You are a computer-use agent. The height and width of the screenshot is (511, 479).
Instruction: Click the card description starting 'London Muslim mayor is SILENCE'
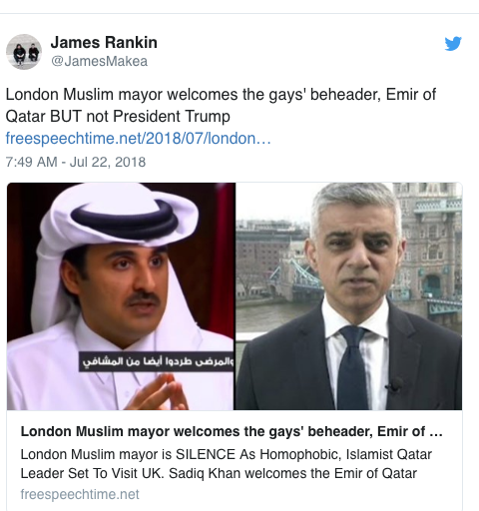coord(227,464)
